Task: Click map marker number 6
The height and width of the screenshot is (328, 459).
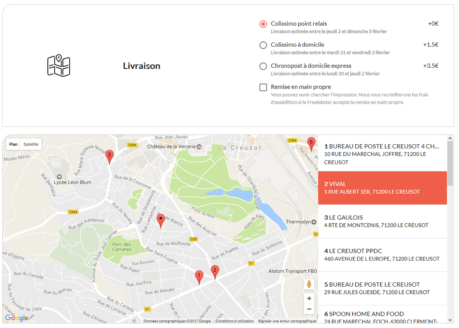Action: pyautogui.click(x=311, y=144)
